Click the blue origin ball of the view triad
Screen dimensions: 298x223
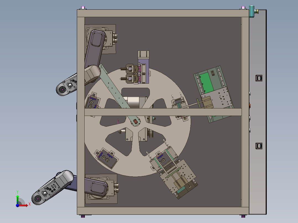click(17, 205)
